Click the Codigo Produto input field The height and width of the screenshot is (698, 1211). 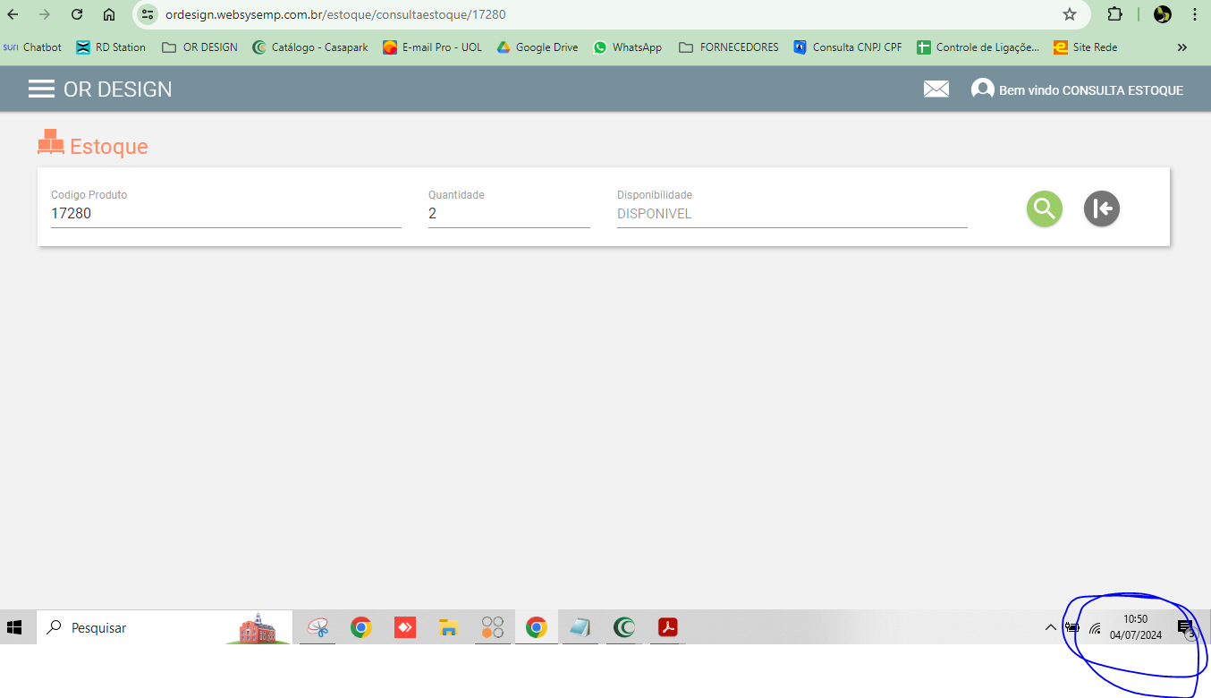[225, 214]
